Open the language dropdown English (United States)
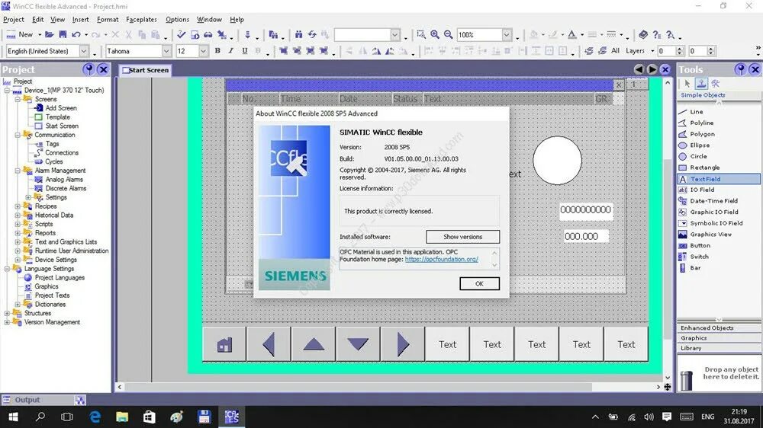The height and width of the screenshot is (428, 763). click(x=84, y=51)
